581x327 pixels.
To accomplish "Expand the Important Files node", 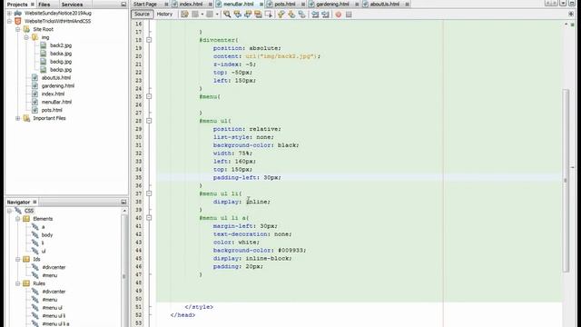I will point(18,118).
